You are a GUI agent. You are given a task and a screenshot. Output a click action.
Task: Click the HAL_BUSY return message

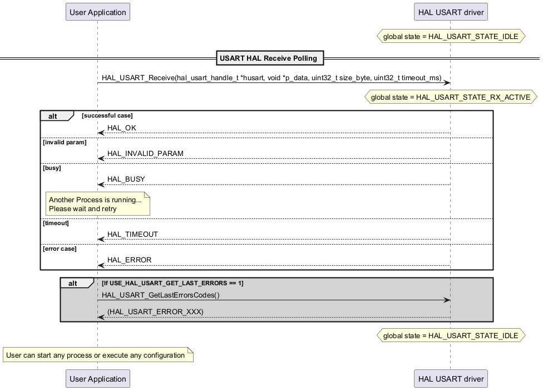pyautogui.click(x=126, y=179)
